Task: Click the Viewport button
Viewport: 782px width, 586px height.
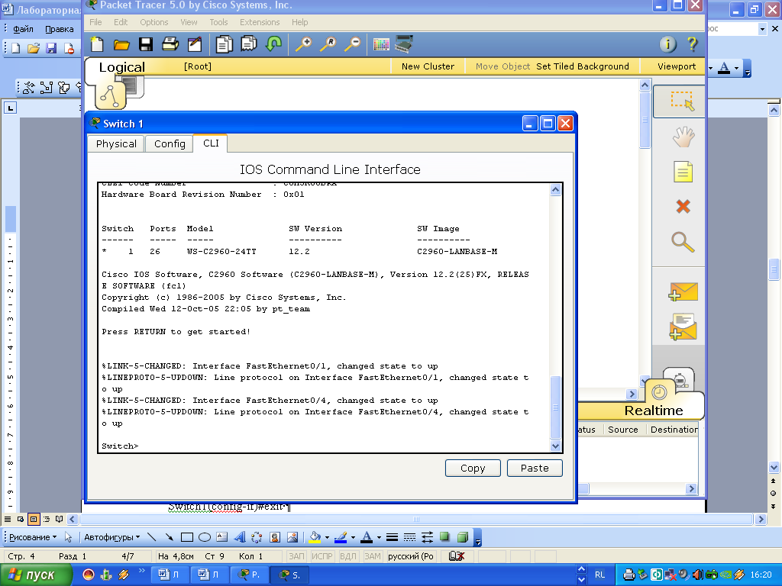Action: (x=677, y=66)
